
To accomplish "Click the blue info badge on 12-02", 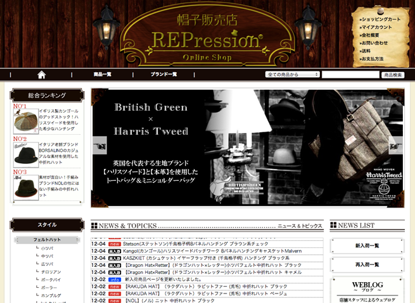I will pos(115,280).
